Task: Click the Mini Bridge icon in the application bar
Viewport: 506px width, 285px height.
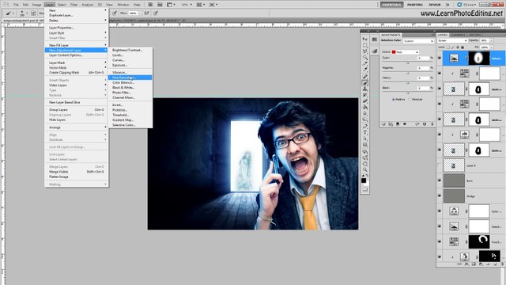Action: tap(160, 5)
